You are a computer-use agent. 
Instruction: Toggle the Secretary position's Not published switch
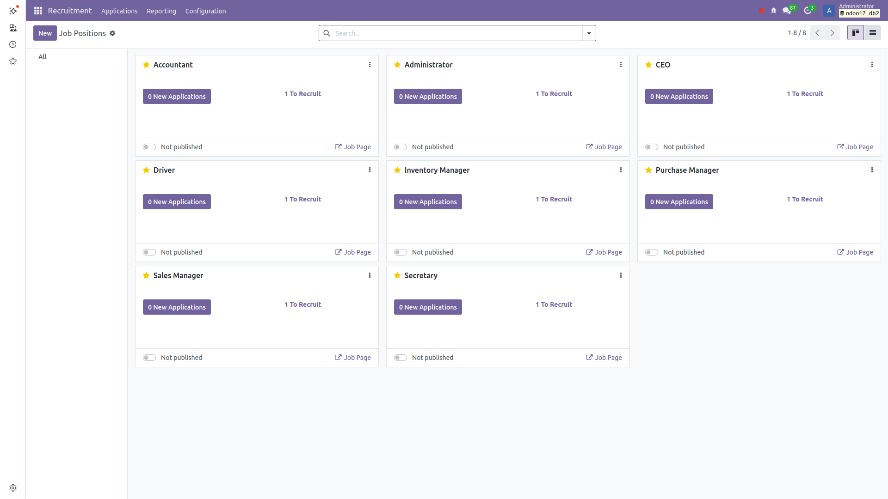(400, 357)
